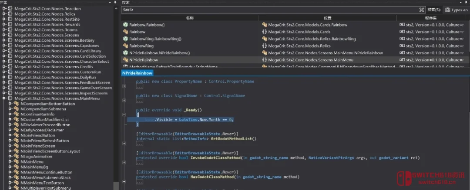Click the class icon of NJoinFriendScreen
The height and width of the screenshot is (190, 470).
point(16,146)
